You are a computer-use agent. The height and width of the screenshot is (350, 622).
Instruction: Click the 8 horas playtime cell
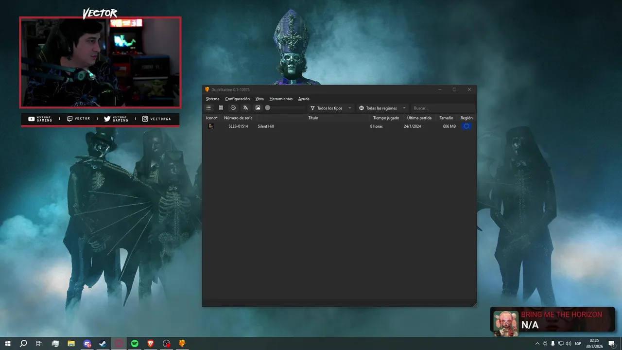[376, 126]
